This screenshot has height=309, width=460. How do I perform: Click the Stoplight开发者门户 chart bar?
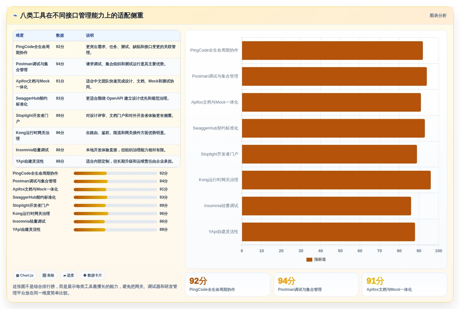click(x=329, y=154)
